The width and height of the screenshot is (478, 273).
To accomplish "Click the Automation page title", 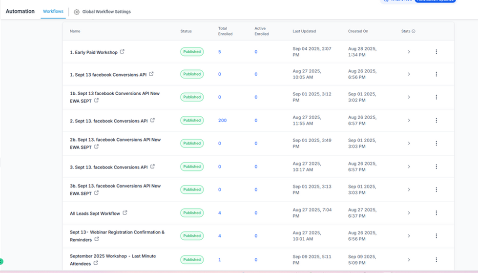I will click(x=20, y=11).
